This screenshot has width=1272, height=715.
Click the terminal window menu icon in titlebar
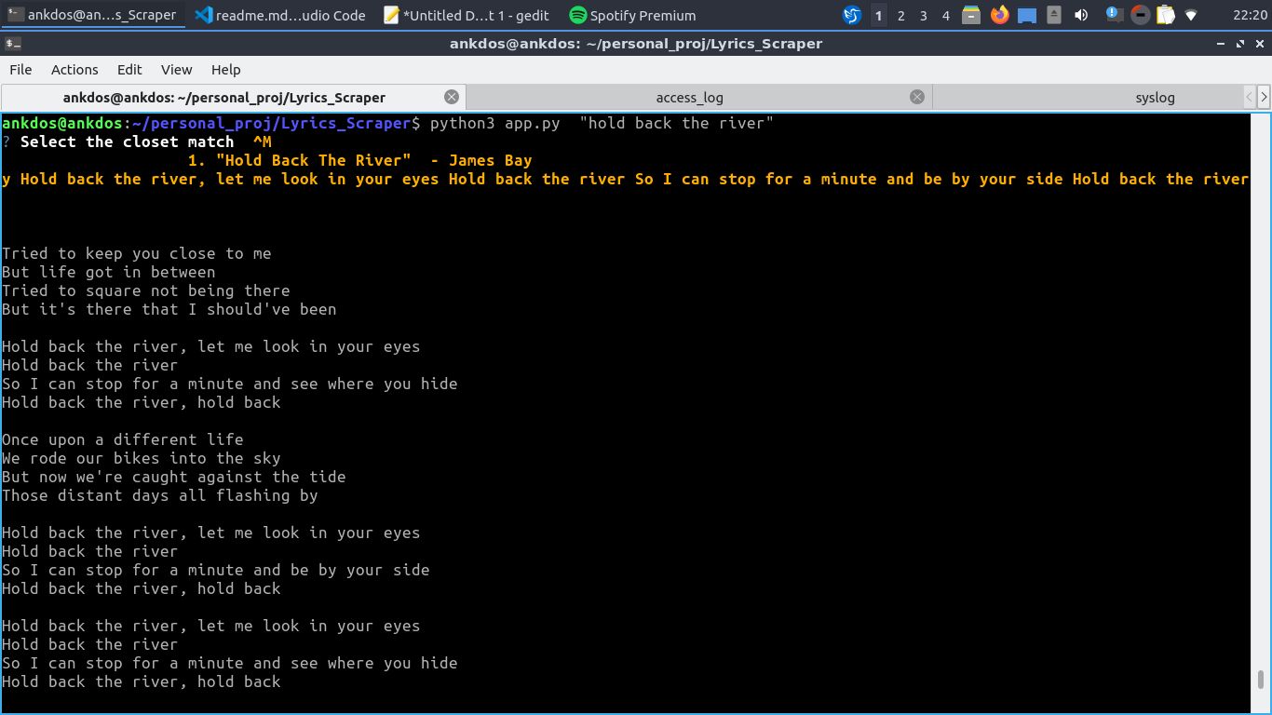[13, 44]
